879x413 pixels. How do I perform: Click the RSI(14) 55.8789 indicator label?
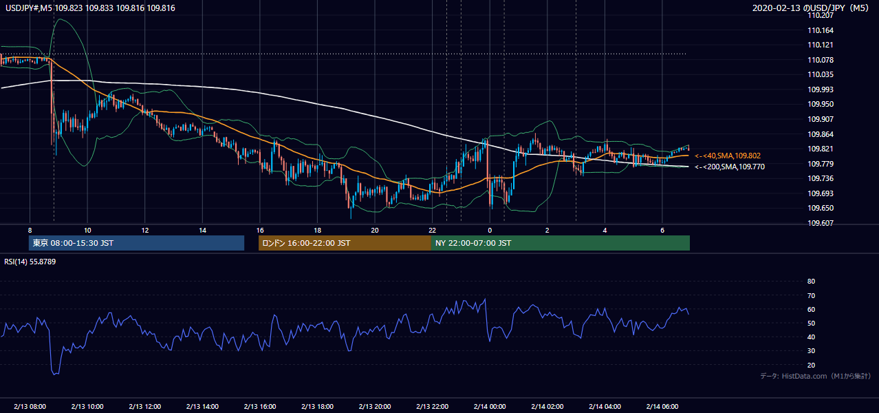30,262
